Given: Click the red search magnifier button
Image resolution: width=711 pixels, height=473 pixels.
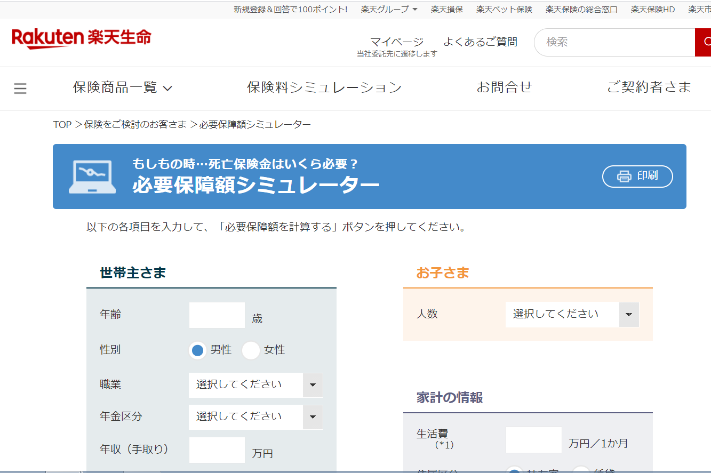Looking at the screenshot, I should point(703,42).
